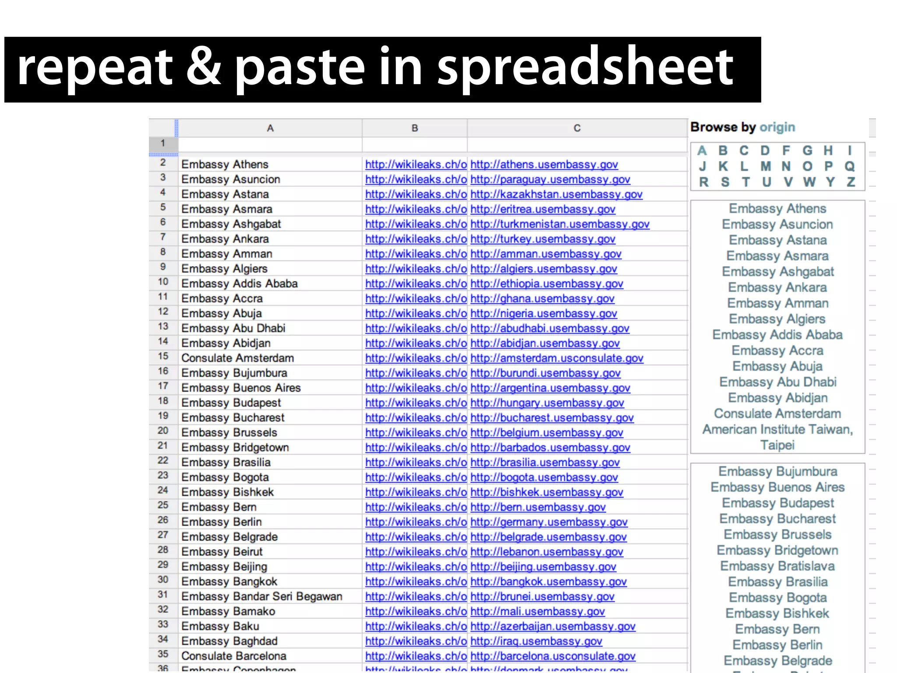This screenshot has height=673, width=897.
Task: Open wikileaks link in Embassy Accra row
Action: click(416, 298)
